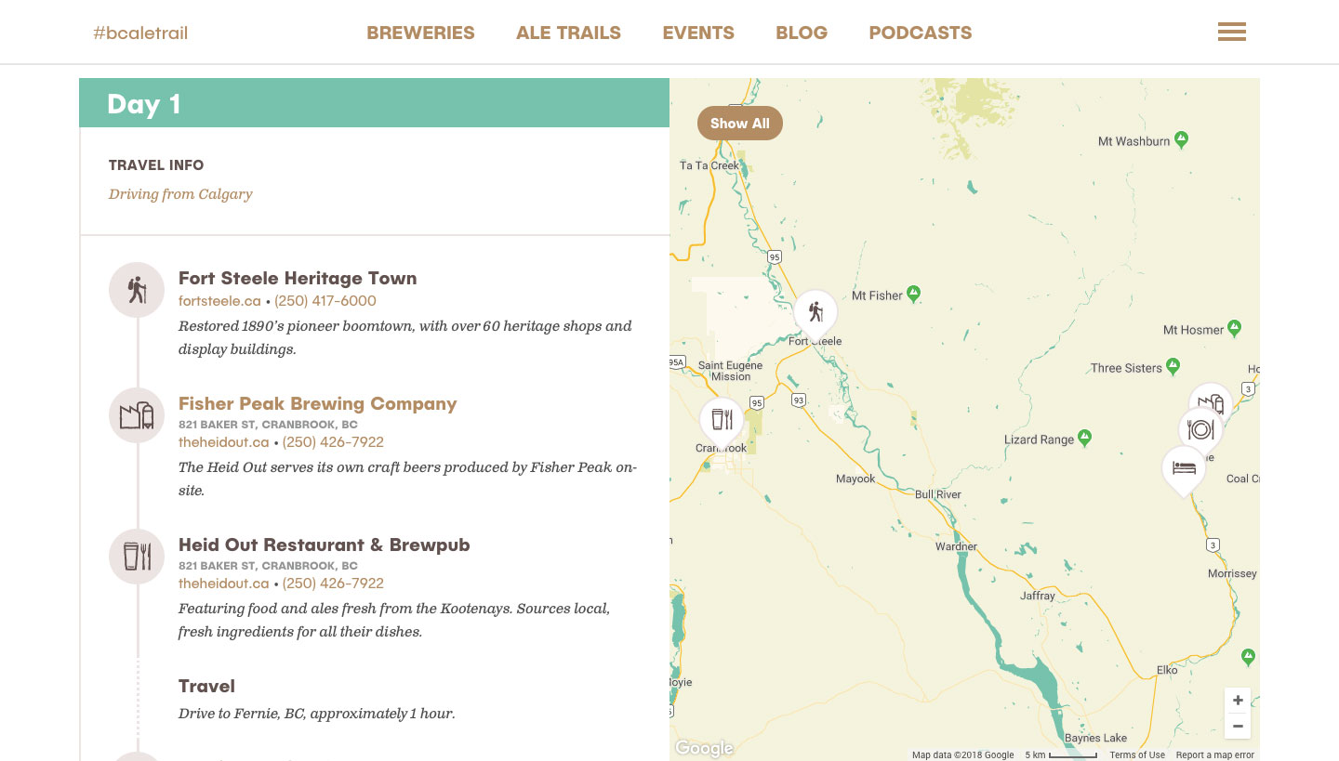Click the Day 1 header bar
The width and height of the screenshot is (1339, 761).
[374, 103]
